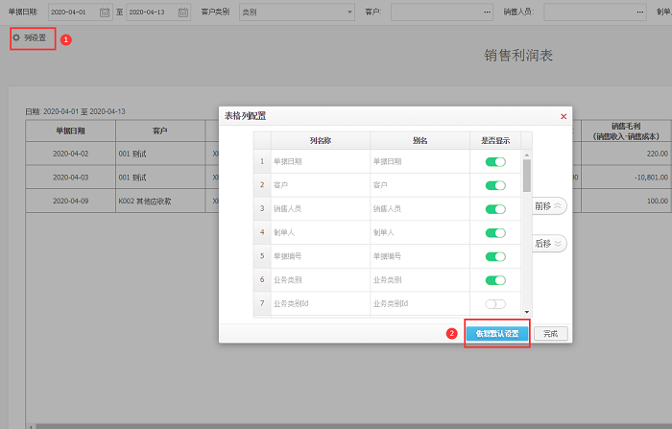Move the column backward with 后移
Image resolution: width=672 pixels, height=429 pixels.
click(549, 244)
